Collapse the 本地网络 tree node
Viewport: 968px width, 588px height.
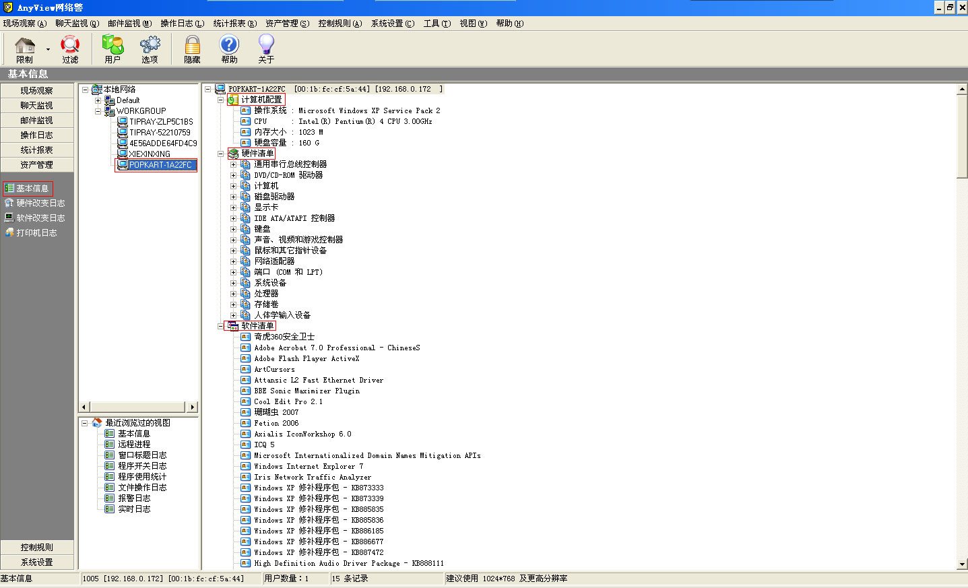coord(85,90)
